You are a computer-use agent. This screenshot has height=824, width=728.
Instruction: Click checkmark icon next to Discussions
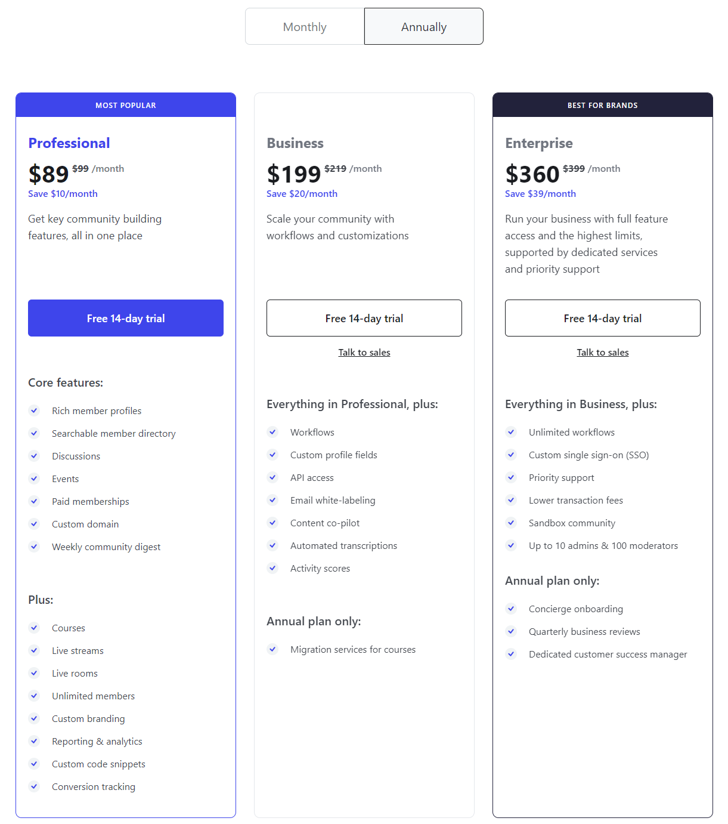coord(34,456)
